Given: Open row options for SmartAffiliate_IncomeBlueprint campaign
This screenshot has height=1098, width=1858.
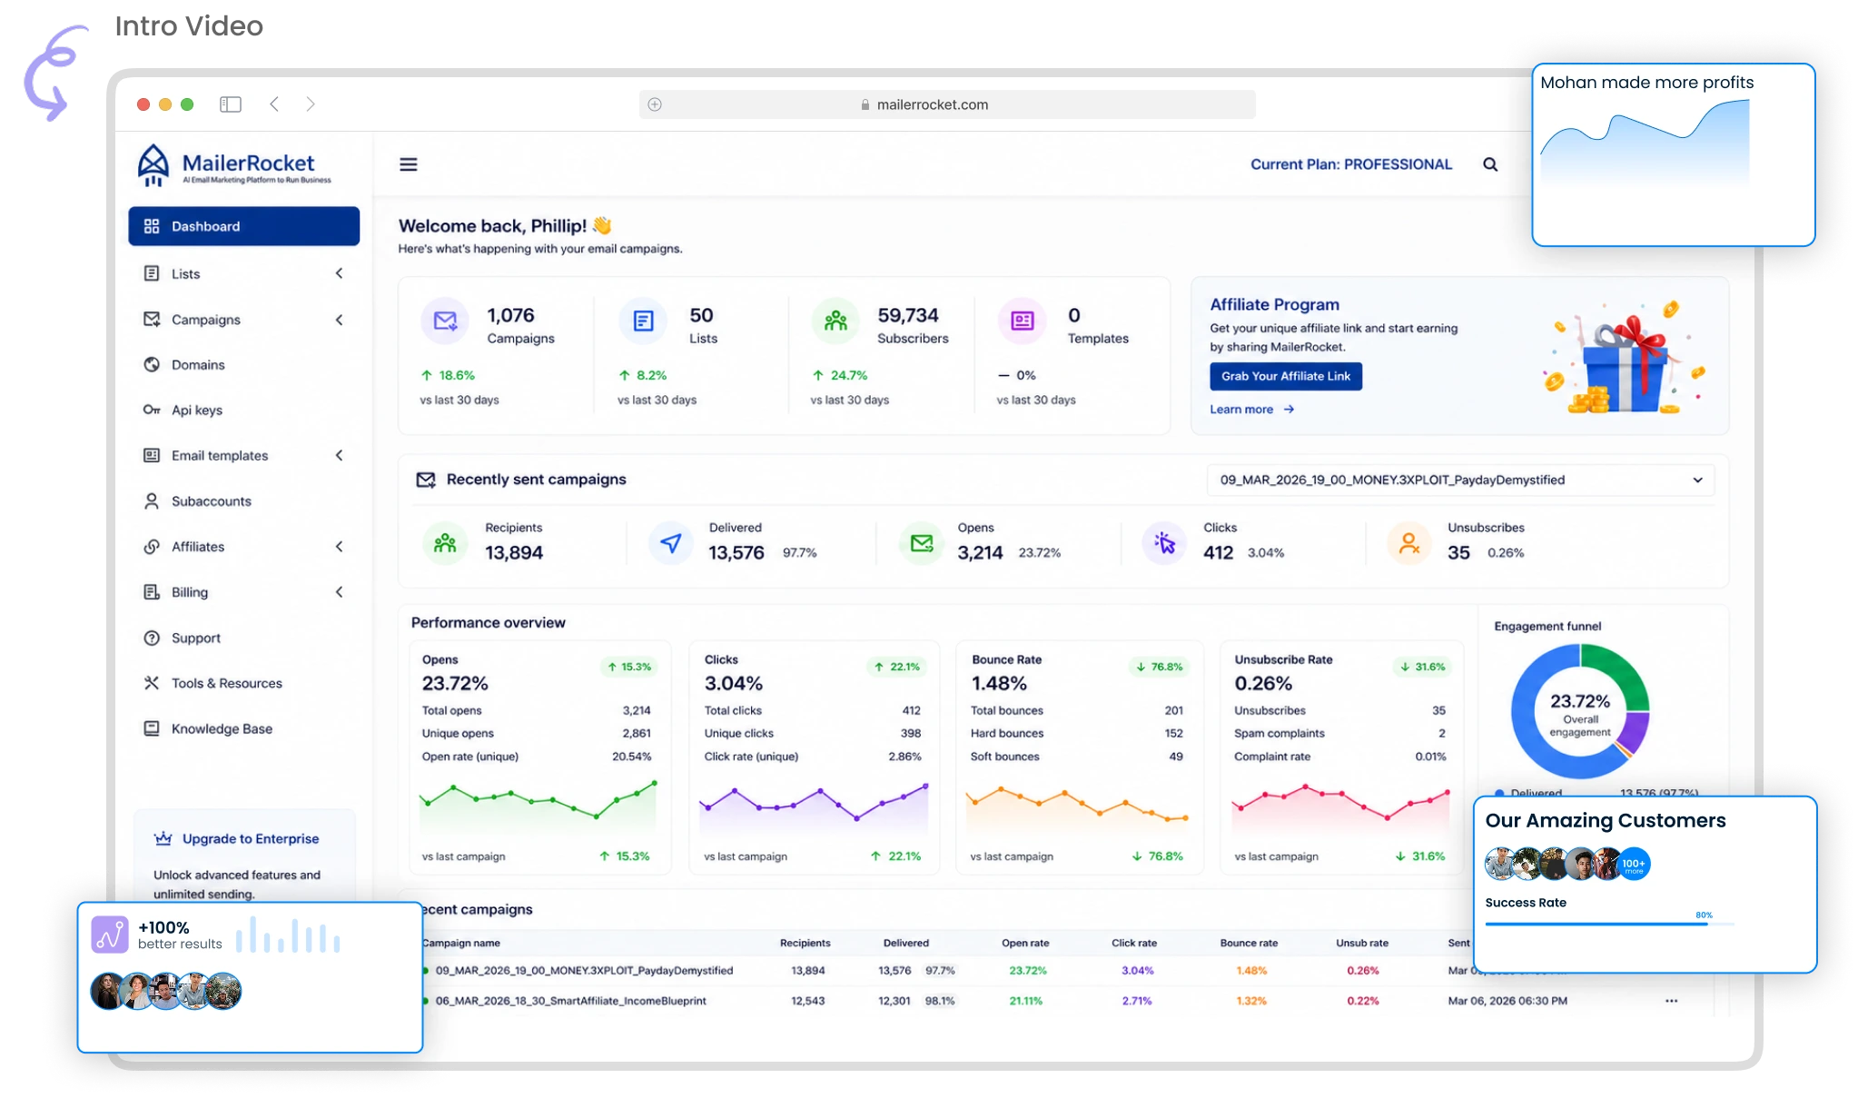Looking at the screenshot, I should coord(1672,1001).
